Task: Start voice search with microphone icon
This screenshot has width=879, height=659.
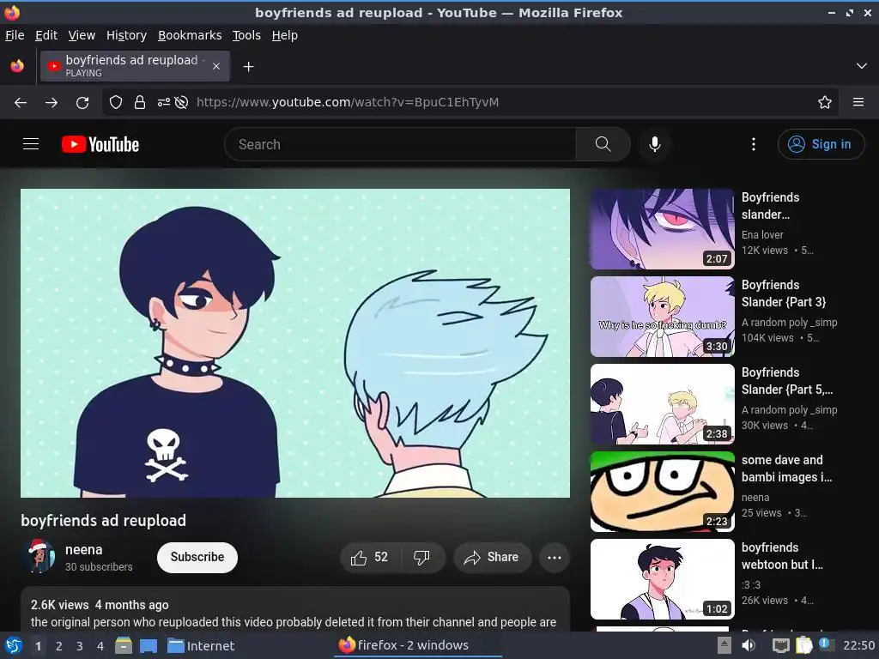Action: click(x=654, y=144)
